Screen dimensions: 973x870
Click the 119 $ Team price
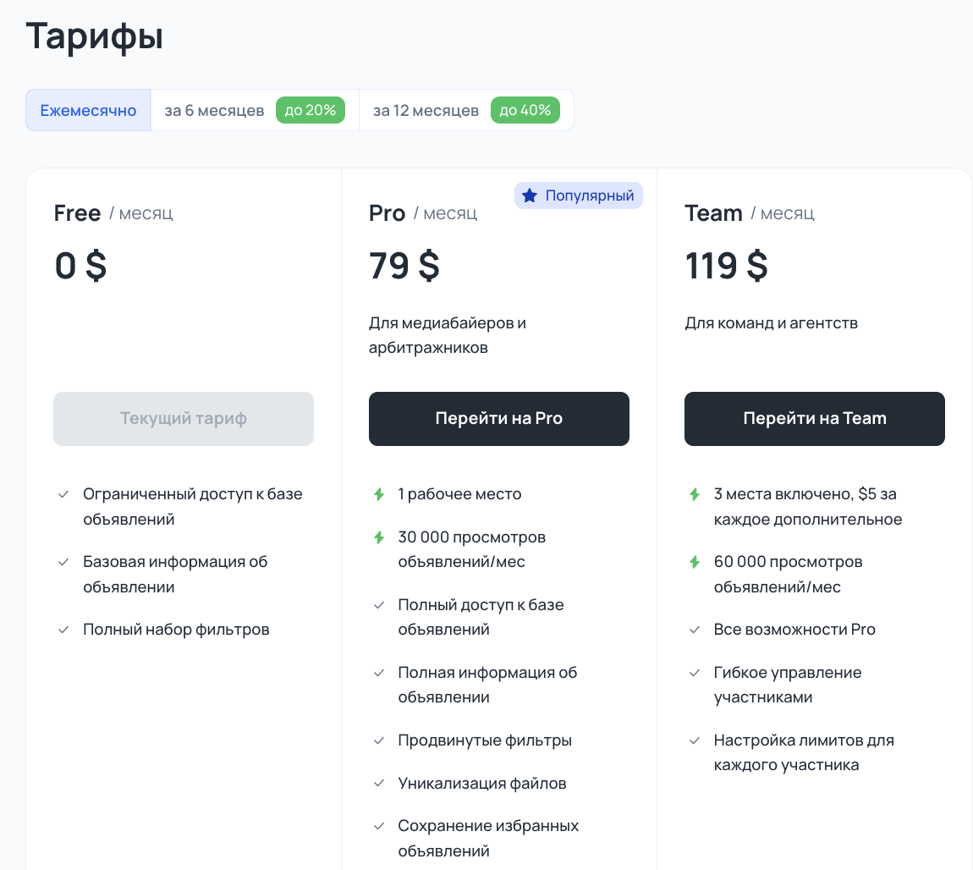tap(726, 267)
